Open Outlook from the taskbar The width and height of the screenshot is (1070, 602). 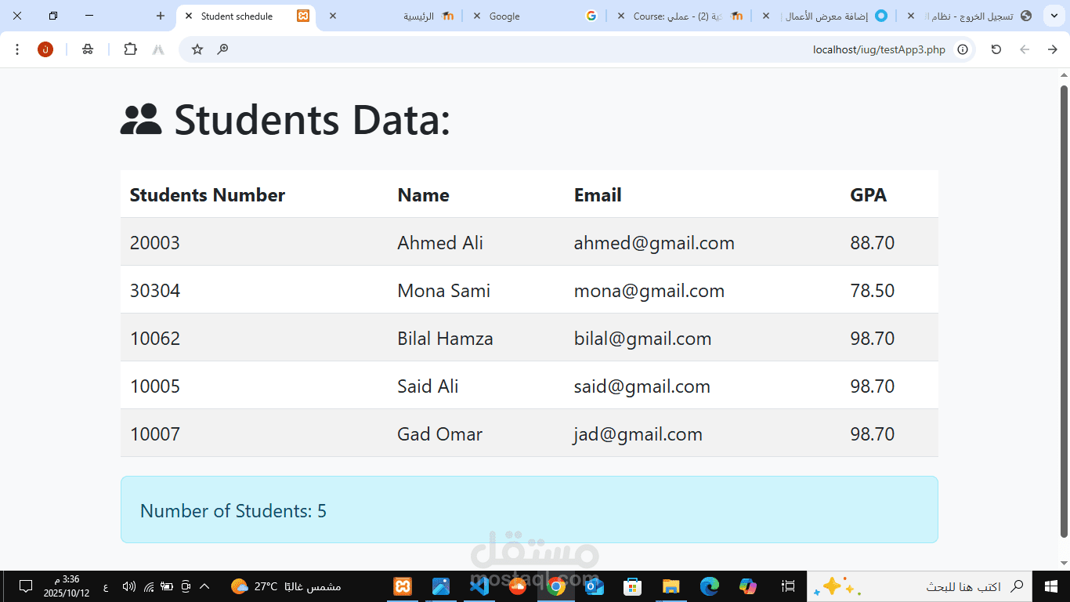[x=595, y=586]
